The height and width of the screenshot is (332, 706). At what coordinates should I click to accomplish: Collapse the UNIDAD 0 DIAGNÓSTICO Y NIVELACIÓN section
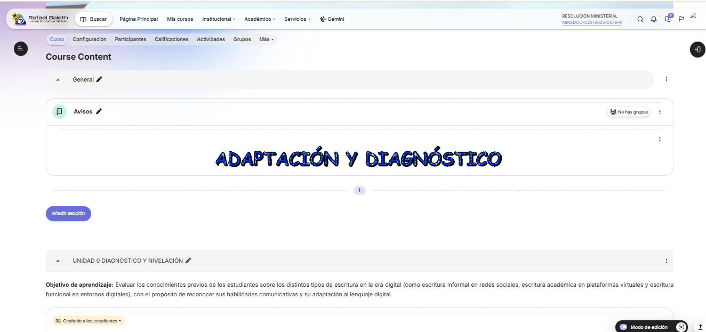tap(58, 261)
